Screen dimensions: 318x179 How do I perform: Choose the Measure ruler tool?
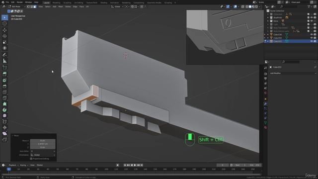click(4, 61)
